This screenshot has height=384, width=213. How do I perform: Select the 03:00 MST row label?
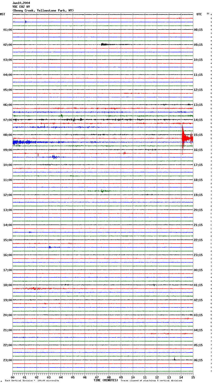tap(8, 60)
